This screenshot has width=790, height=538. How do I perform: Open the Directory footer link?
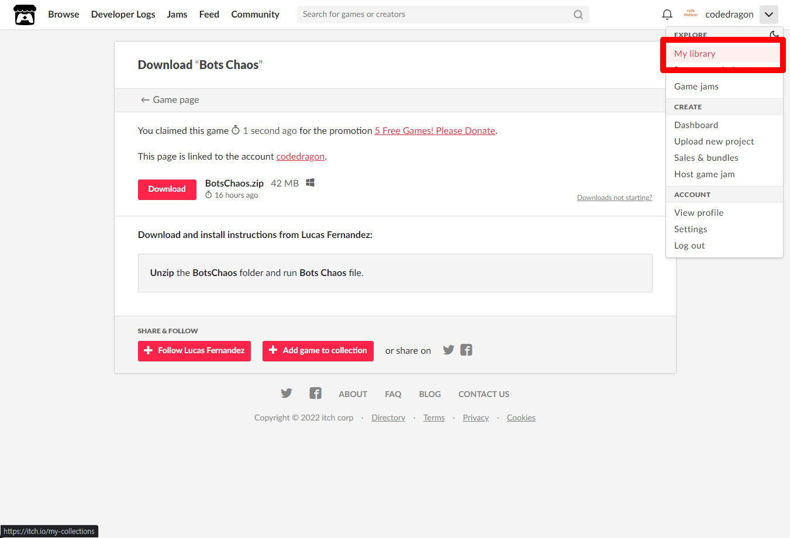[x=388, y=418]
